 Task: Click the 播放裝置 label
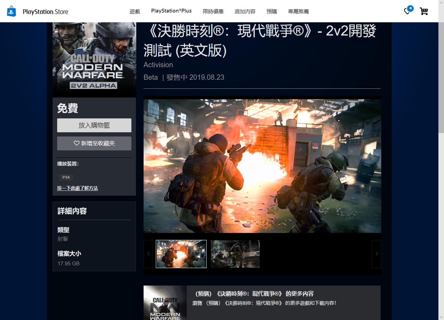tap(68, 164)
